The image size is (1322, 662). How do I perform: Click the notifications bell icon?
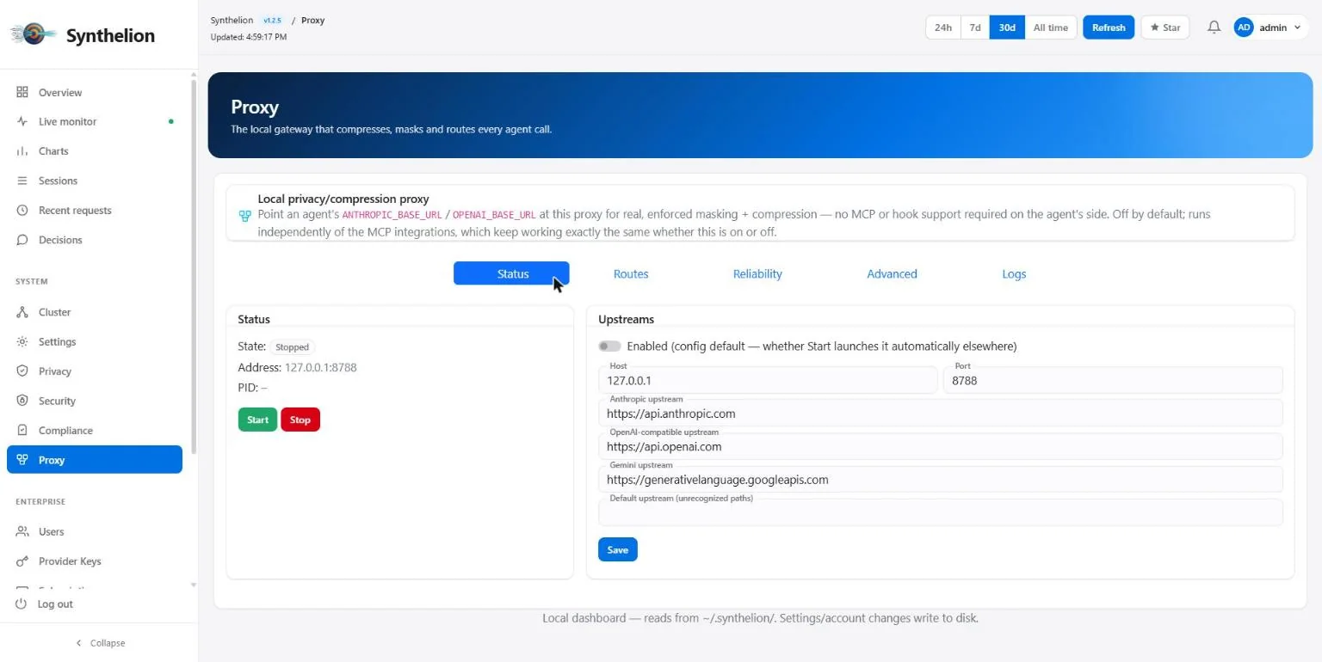tap(1214, 28)
